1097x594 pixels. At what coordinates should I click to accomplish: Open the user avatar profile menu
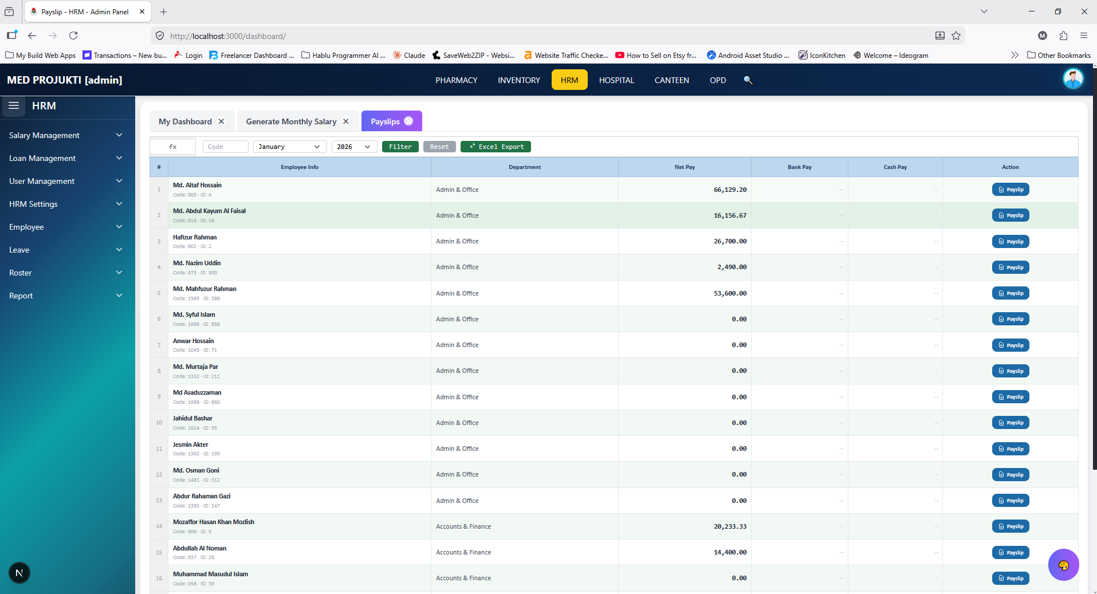pyautogui.click(x=1073, y=79)
